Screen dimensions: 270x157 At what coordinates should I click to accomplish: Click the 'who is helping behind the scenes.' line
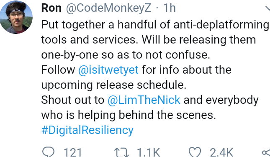point(129,115)
